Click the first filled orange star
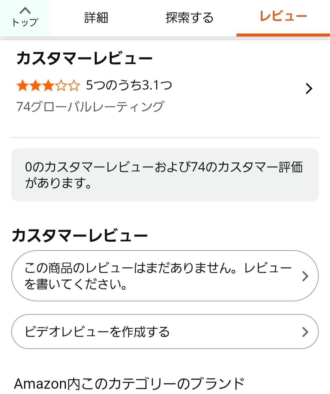 point(22,86)
